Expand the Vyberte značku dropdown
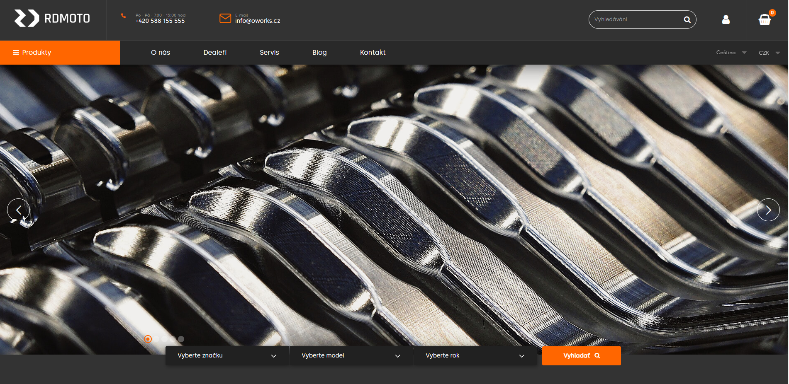The width and height of the screenshot is (789, 384). click(x=226, y=355)
